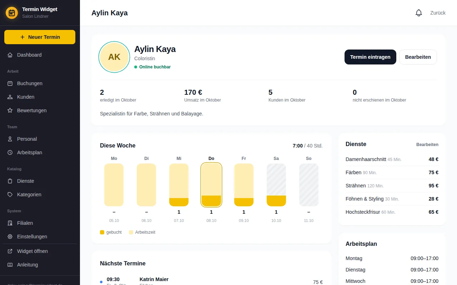Click the gebucht legend color swatch
This screenshot has height=285, width=457.
point(102,232)
